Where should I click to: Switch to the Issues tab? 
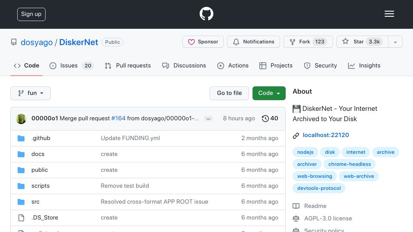click(x=71, y=65)
